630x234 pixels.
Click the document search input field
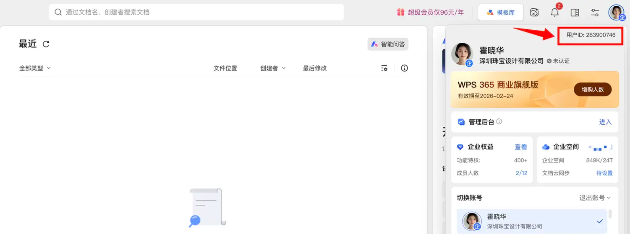(x=196, y=12)
